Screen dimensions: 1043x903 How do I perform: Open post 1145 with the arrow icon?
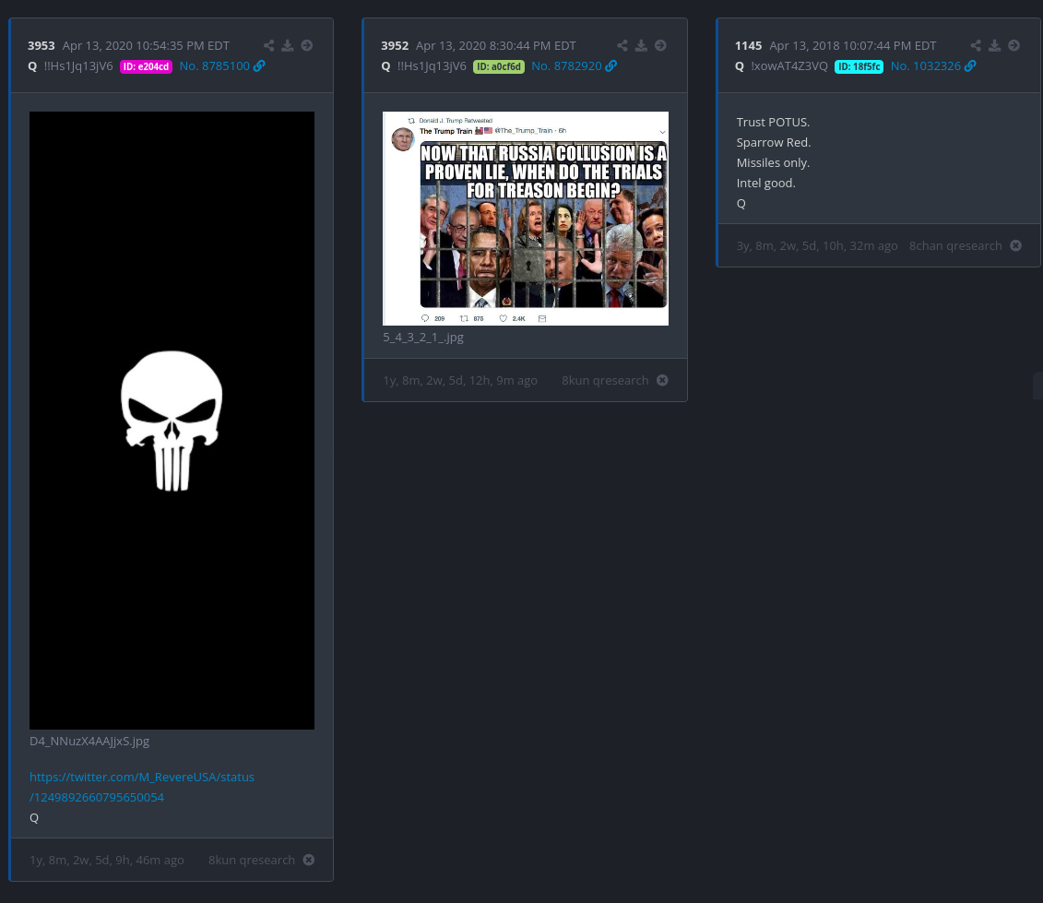tap(1013, 45)
